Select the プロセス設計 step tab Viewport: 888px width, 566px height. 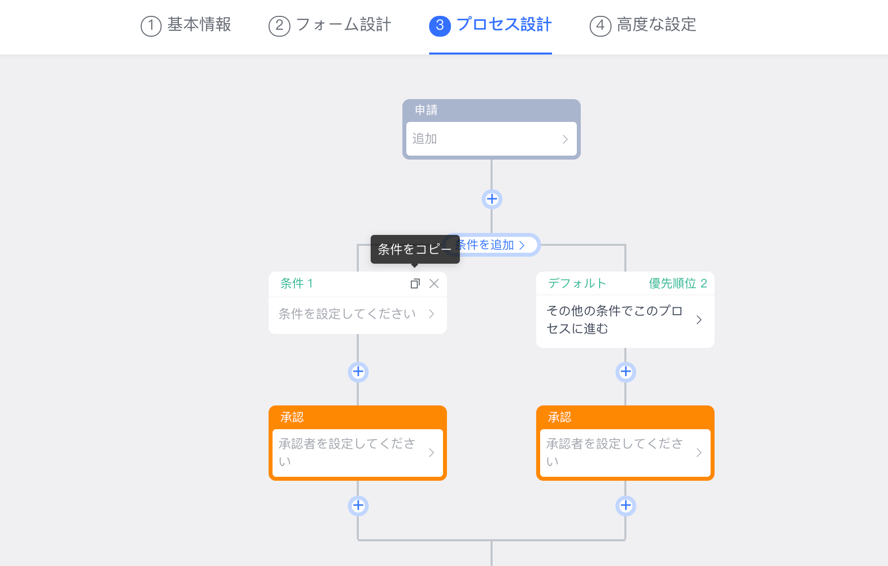(x=491, y=25)
